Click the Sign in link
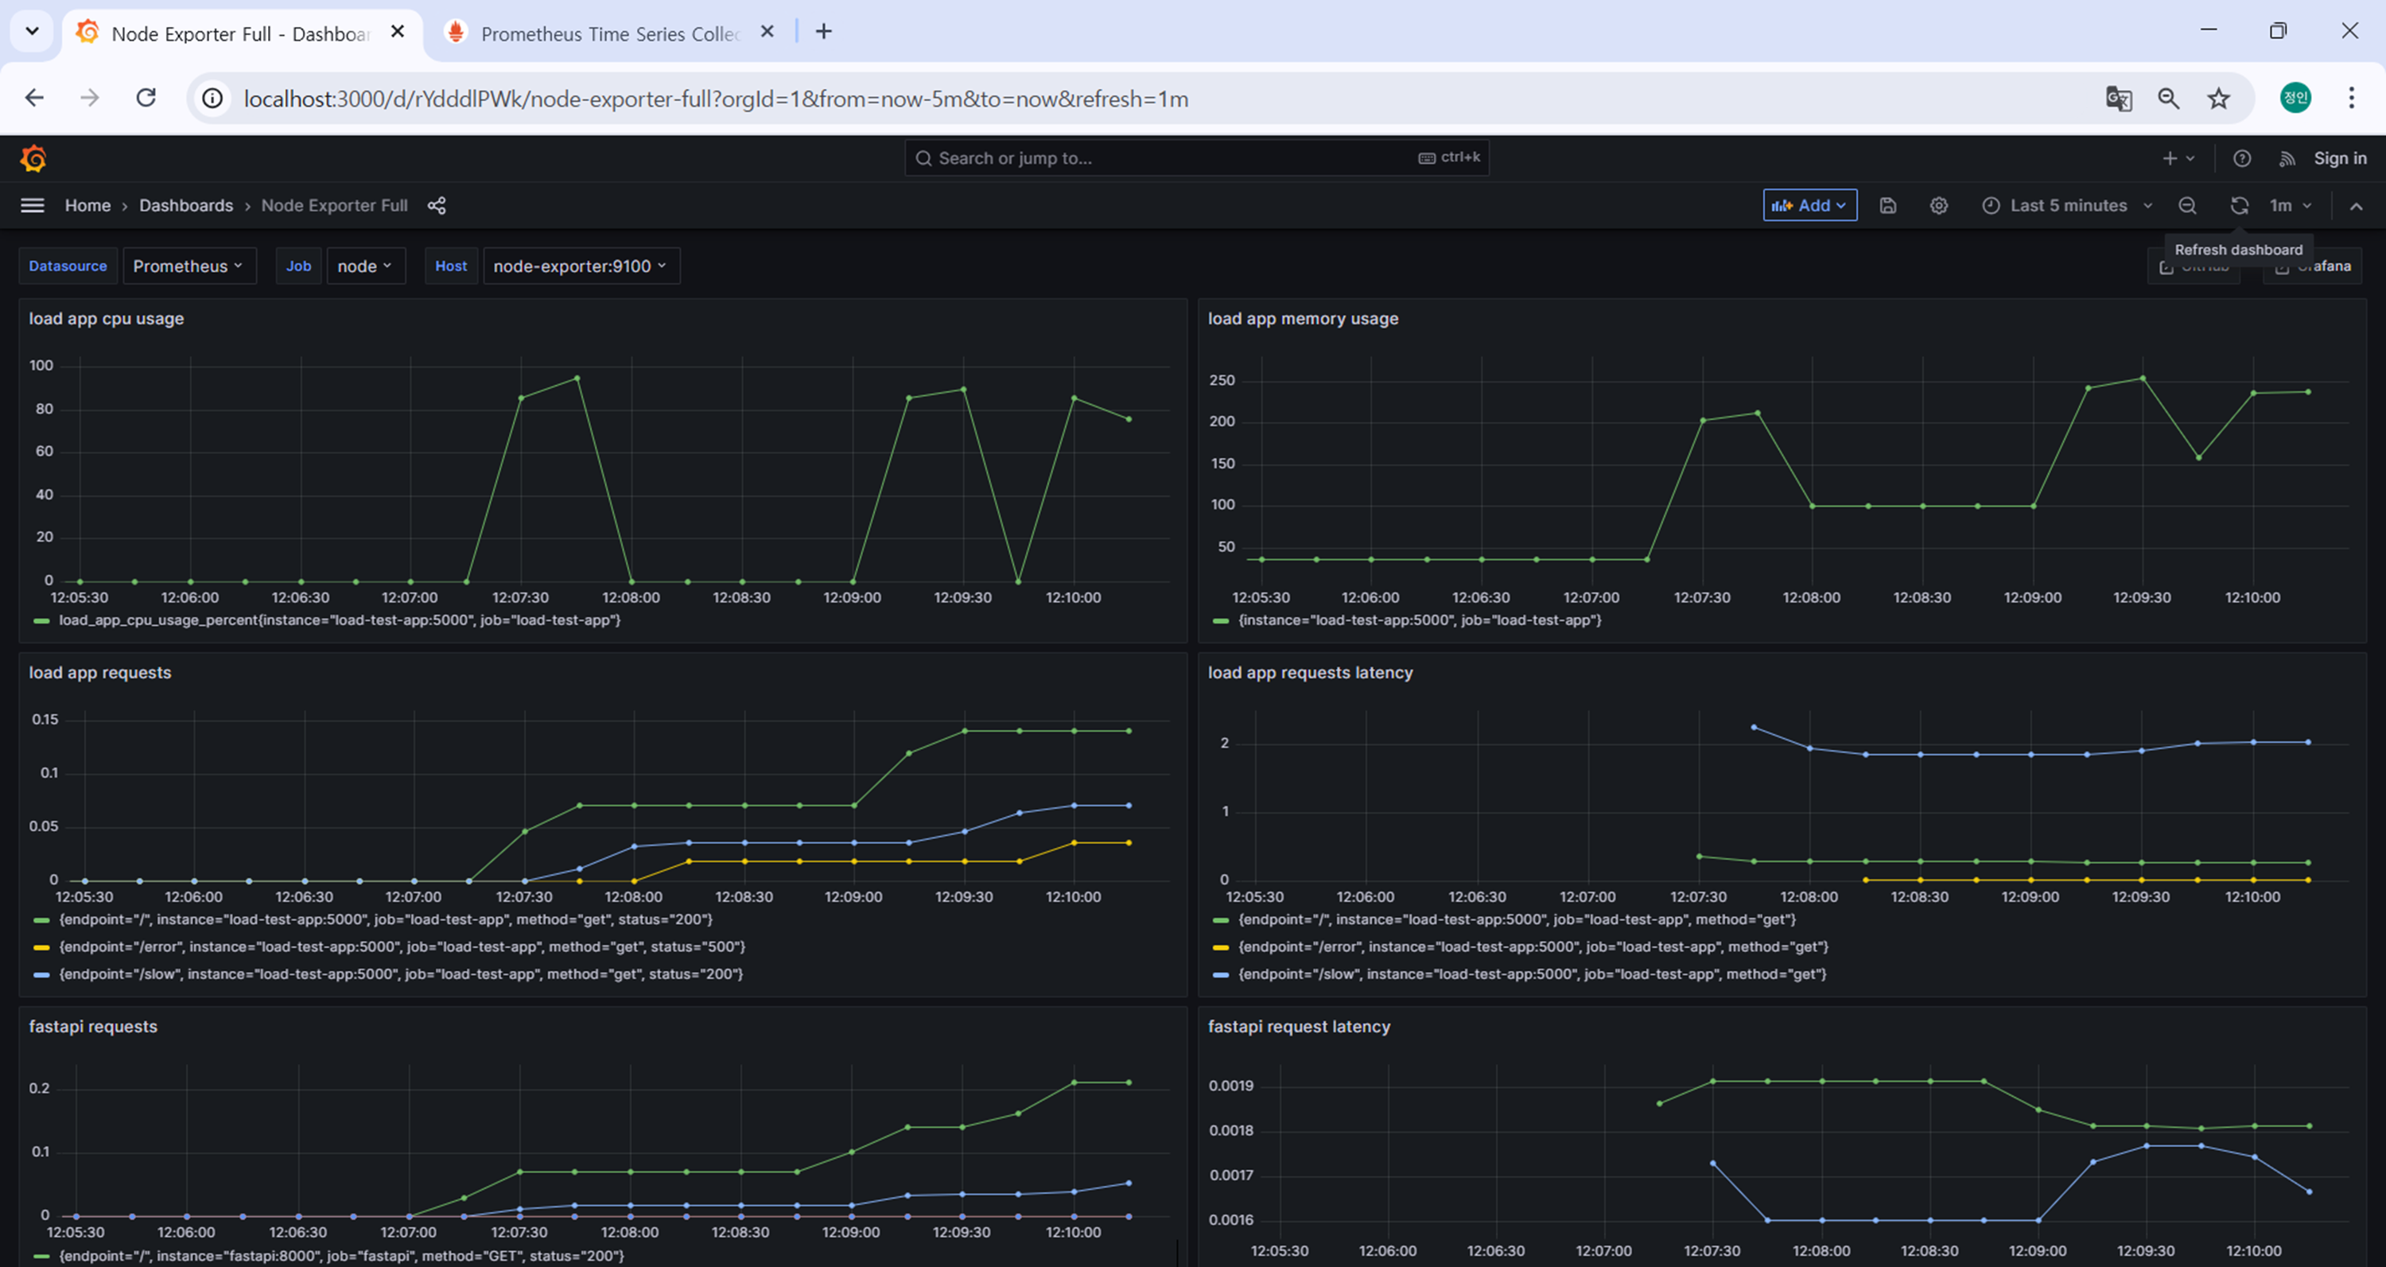The width and height of the screenshot is (2386, 1267). coord(2340,158)
